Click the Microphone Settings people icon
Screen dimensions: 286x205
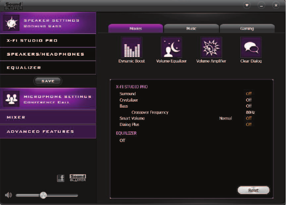tap(11, 99)
